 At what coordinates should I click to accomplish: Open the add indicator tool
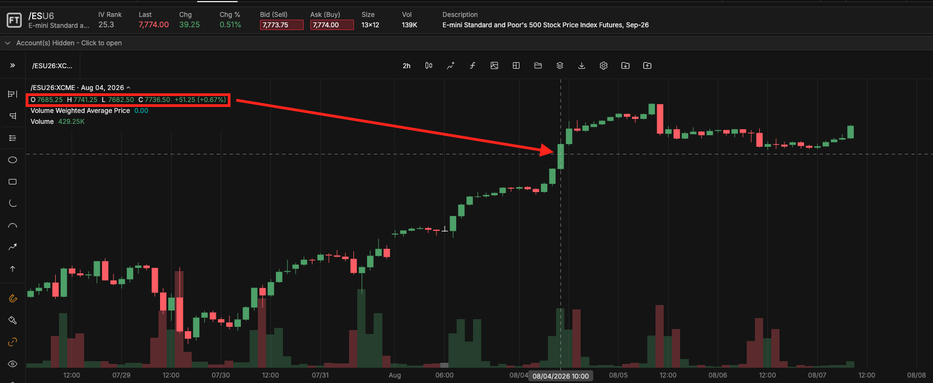point(451,65)
